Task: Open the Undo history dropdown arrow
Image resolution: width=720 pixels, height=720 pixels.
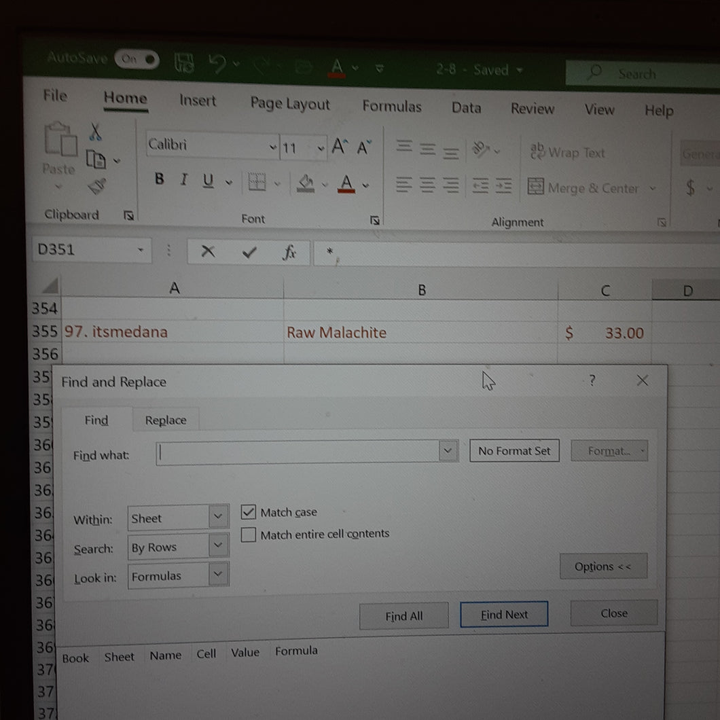Action: 236,64
